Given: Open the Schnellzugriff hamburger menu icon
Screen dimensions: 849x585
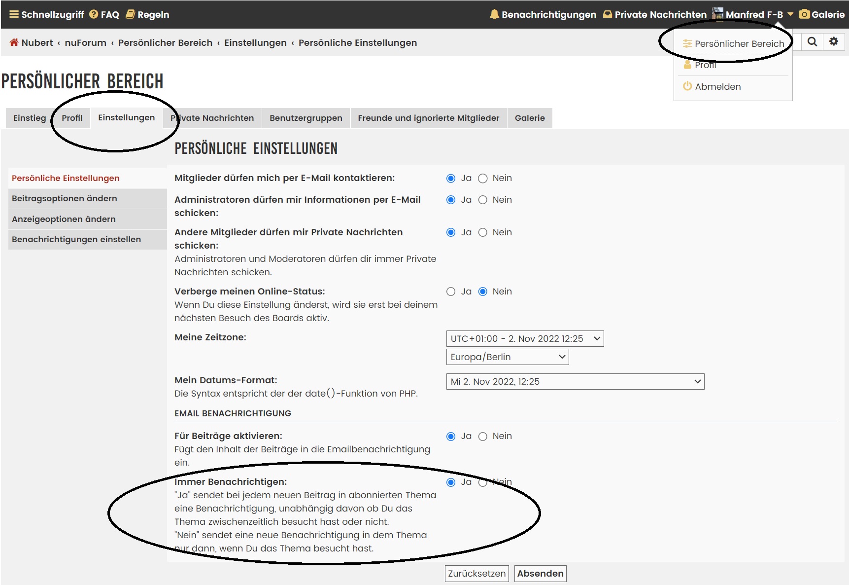Looking at the screenshot, I should click(14, 14).
